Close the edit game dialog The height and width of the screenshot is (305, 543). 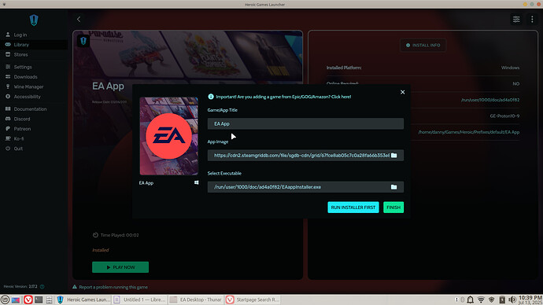click(402, 92)
